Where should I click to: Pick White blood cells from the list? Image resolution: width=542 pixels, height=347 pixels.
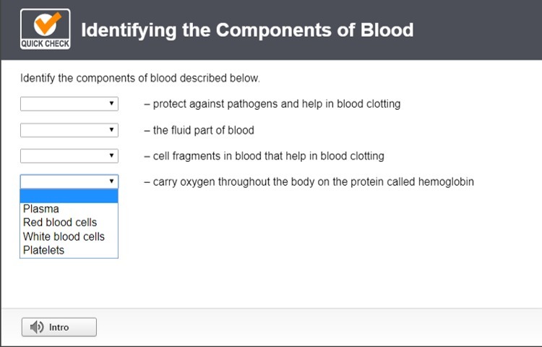click(64, 236)
